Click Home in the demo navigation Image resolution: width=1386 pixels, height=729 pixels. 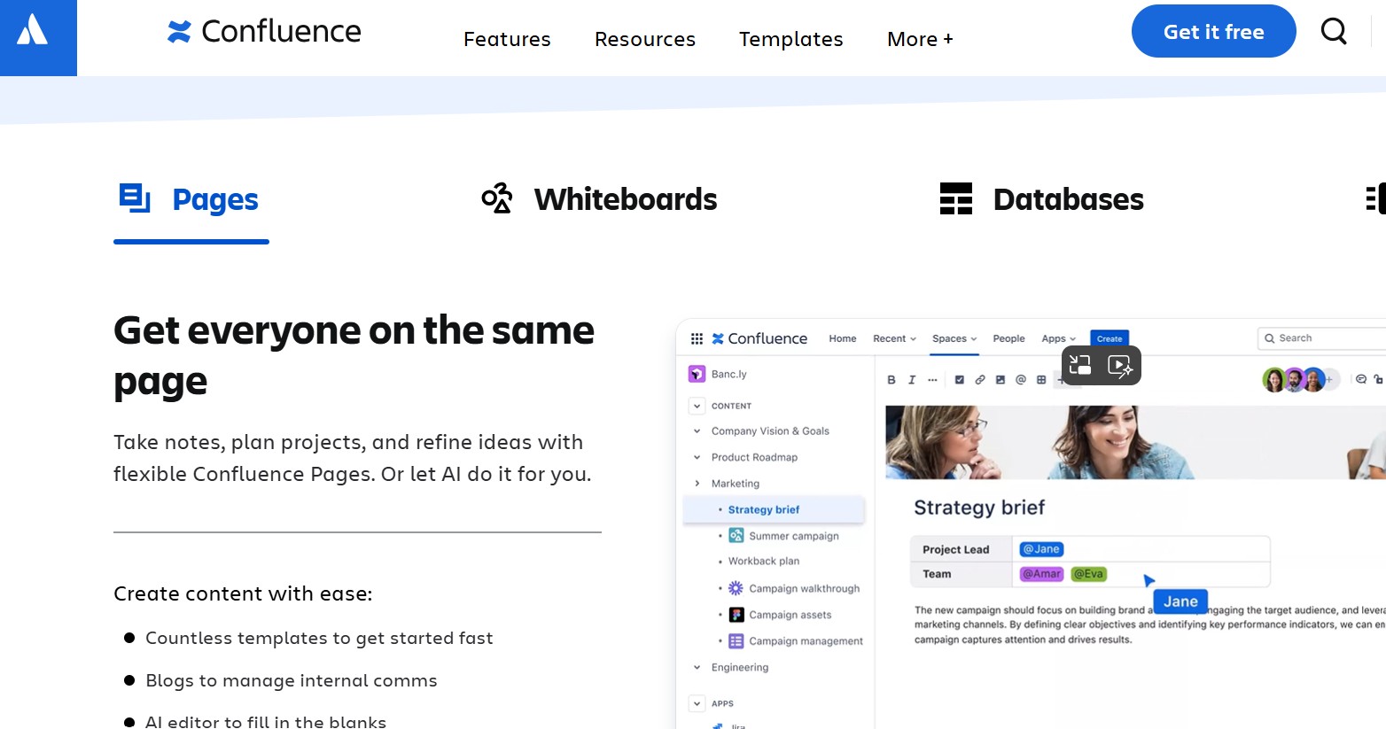pyautogui.click(x=843, y=338)
